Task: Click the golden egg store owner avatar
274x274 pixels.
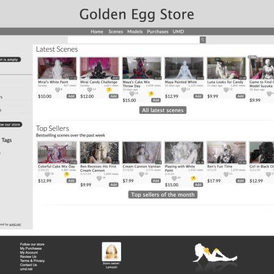Action: 111,251
